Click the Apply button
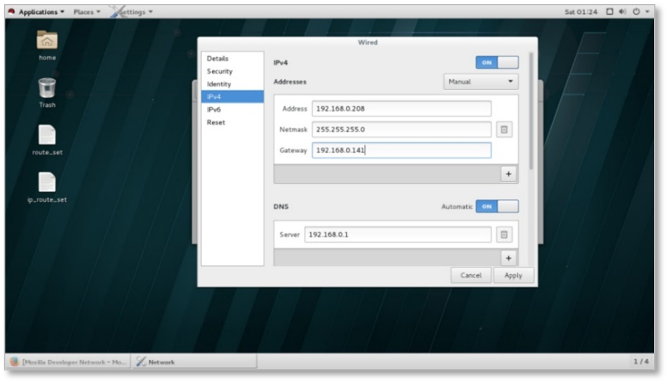Screen dimensions: 668x383 [513, 275]
